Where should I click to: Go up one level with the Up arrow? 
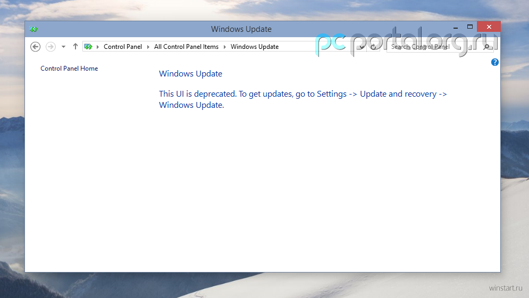[x=75, y=47]
